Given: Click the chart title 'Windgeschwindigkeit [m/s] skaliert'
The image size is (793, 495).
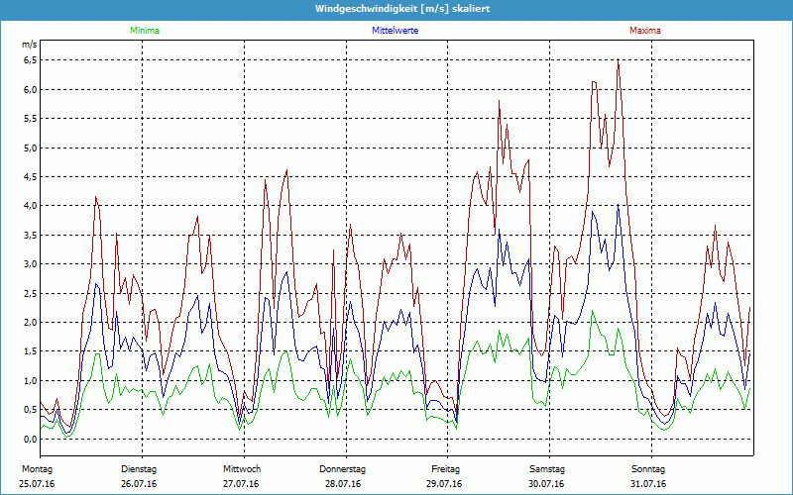Looking at the screenshot, I should pos(402,9).
